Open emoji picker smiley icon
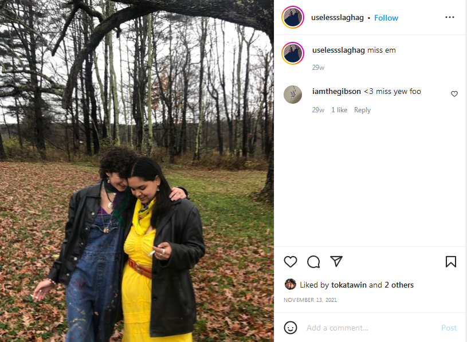467x342 pixels. [x=291, y=328]
